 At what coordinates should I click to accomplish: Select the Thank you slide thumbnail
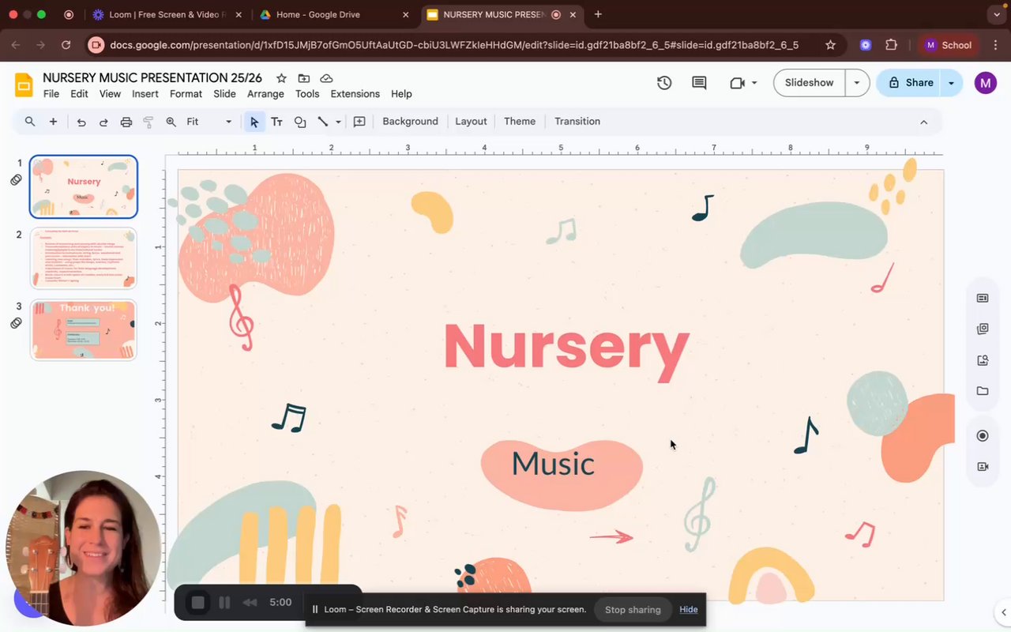84,329
